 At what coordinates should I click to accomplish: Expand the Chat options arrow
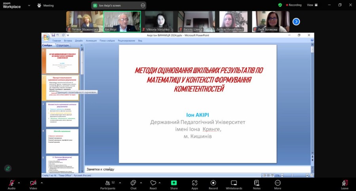[141, 183]
